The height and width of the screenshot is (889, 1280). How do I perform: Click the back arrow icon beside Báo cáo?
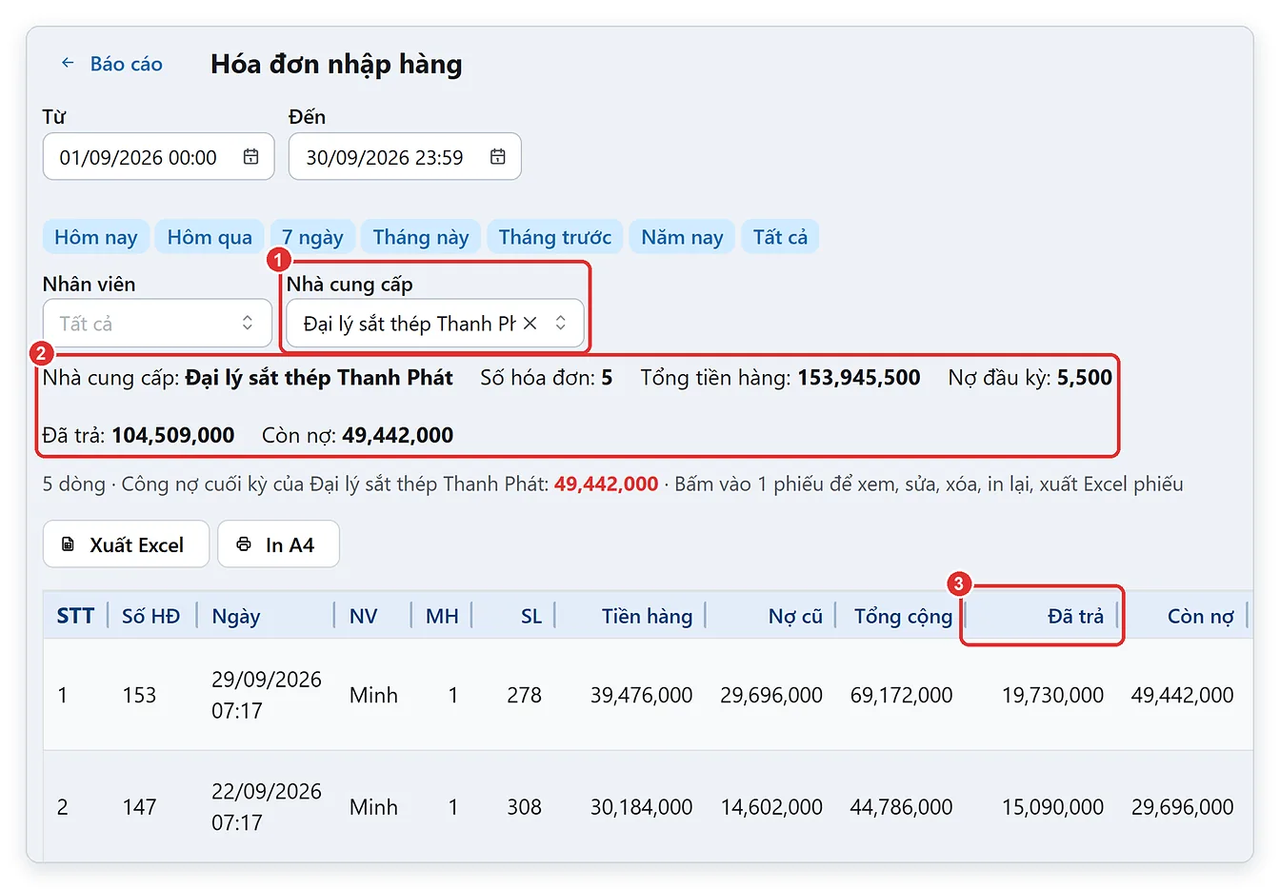click(x=68, y=63)
